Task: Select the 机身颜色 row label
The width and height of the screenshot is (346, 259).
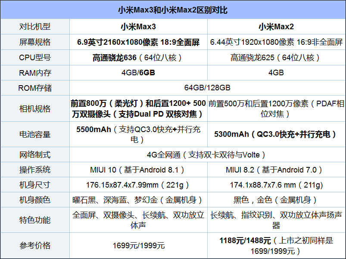Action: pyautogui.click(x=35, y=200)
